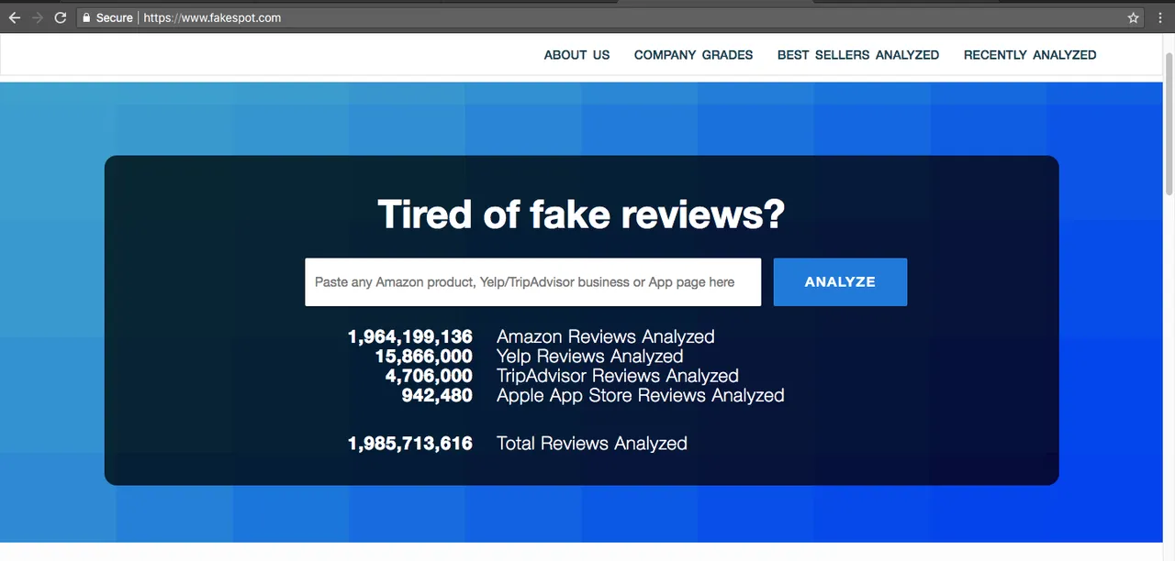Go to Best Sellers Analyzed
Image resolution: width=1175 pixels, height=561 pixels.
tap(858, 55)
